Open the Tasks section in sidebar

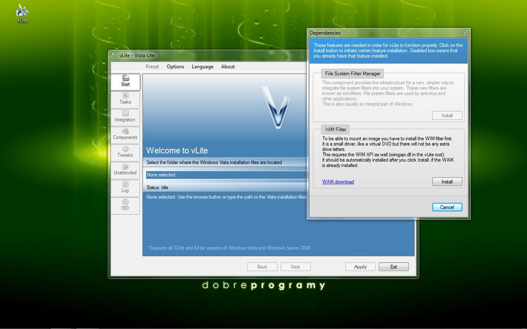(x=125, y=100)
